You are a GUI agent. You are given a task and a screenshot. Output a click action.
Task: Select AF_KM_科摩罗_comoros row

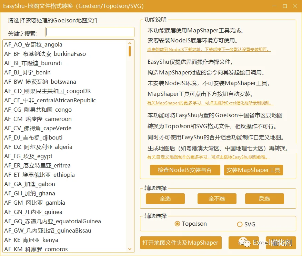[65, 249]
